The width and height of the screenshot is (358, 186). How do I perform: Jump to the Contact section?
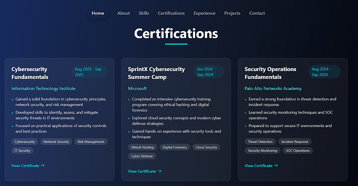click(257, 13)
